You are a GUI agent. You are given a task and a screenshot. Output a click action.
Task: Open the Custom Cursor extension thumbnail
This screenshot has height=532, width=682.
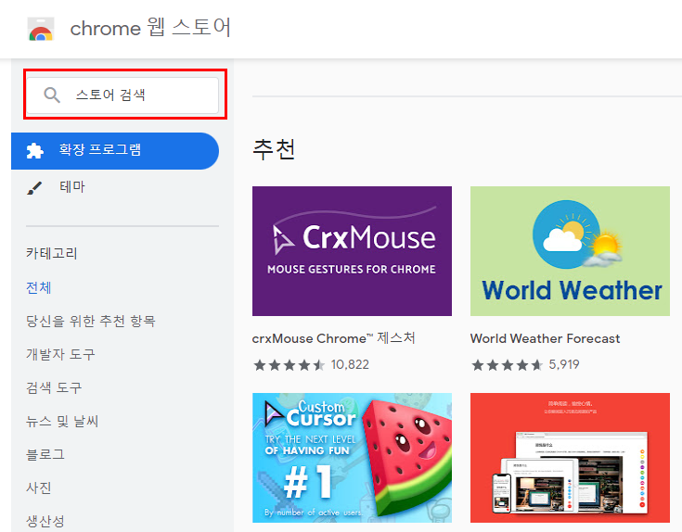point(352,458)
